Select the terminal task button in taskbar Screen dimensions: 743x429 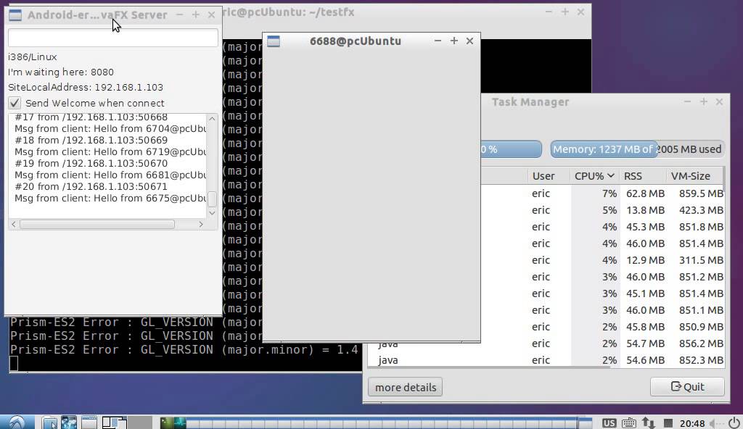click(167, 422)
